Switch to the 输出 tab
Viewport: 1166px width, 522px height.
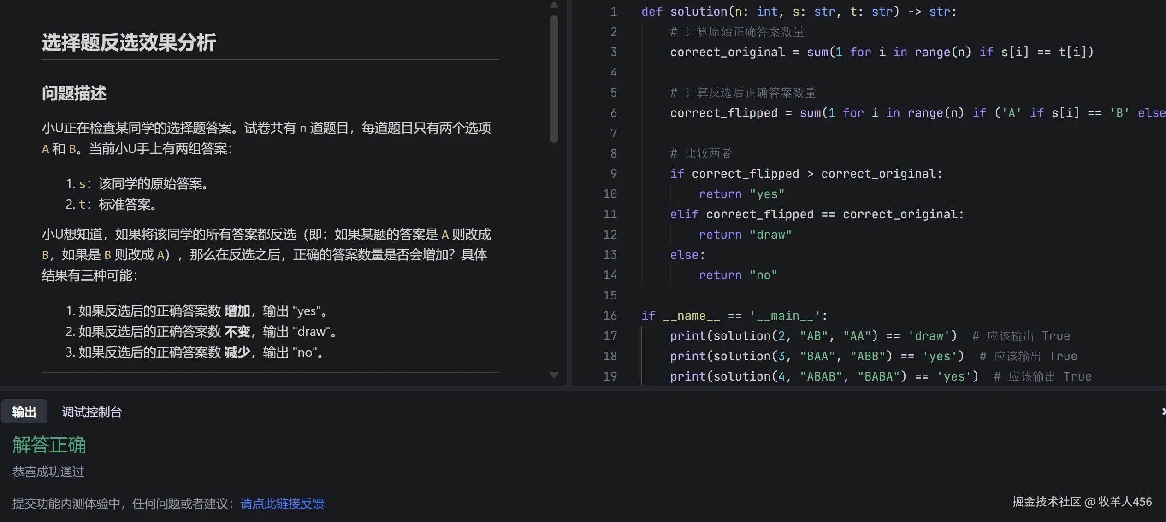(x=24, y=412)
